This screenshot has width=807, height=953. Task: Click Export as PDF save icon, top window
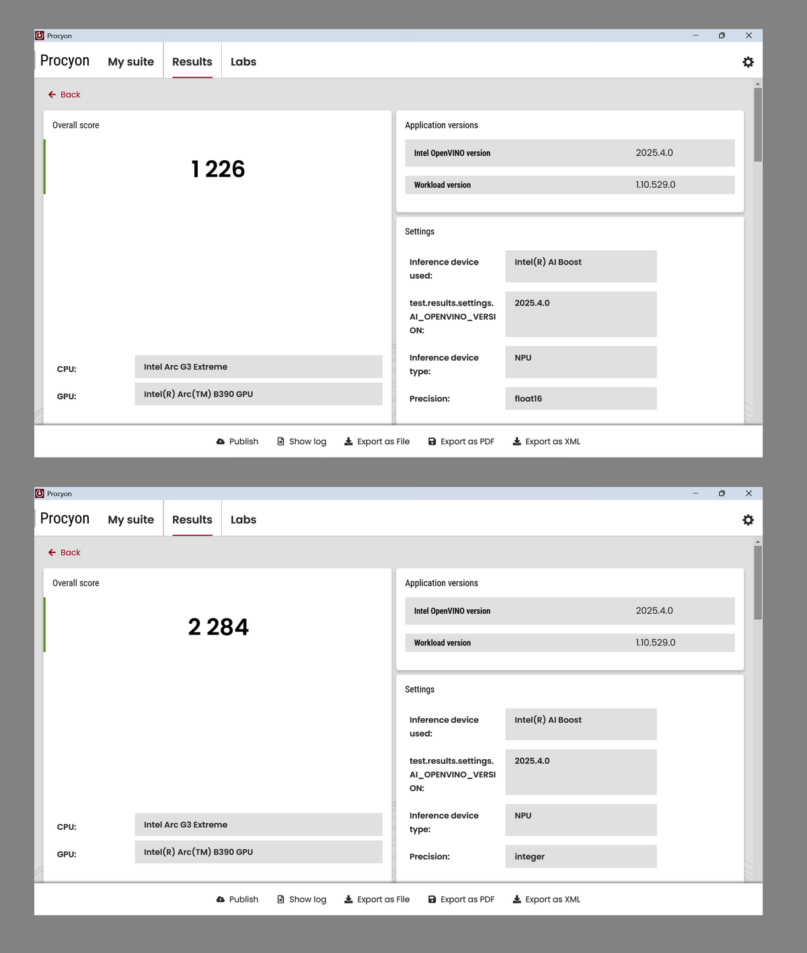pos(432,442)
